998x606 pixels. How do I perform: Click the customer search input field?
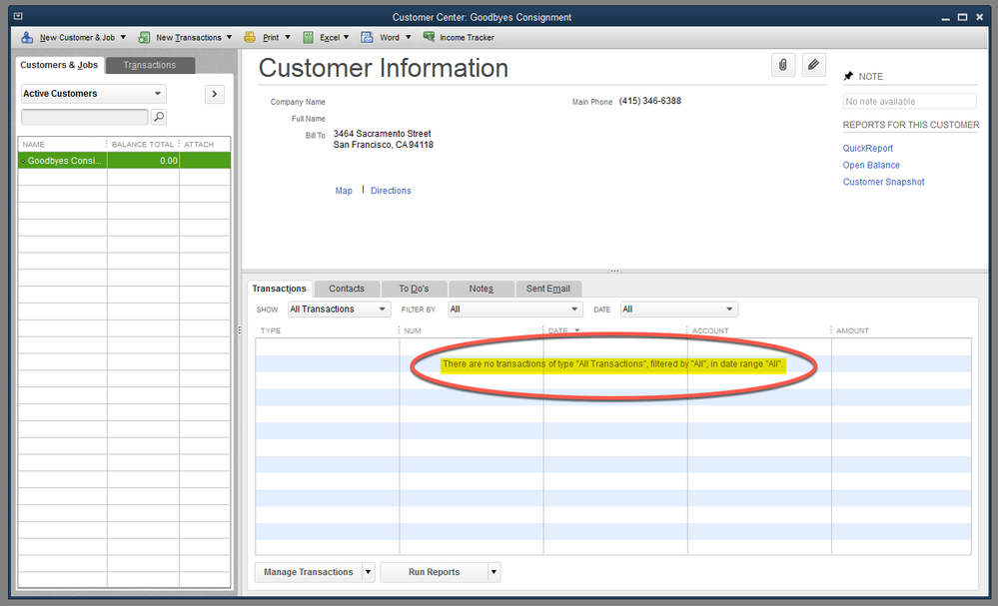(84, 118)
